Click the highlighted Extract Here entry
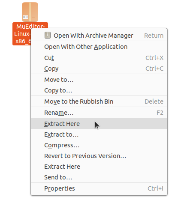Viewport: 190px width, 206px height. click(x=99, y=123)
